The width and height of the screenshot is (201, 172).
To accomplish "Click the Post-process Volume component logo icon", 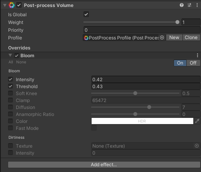I will coord(12,5).
